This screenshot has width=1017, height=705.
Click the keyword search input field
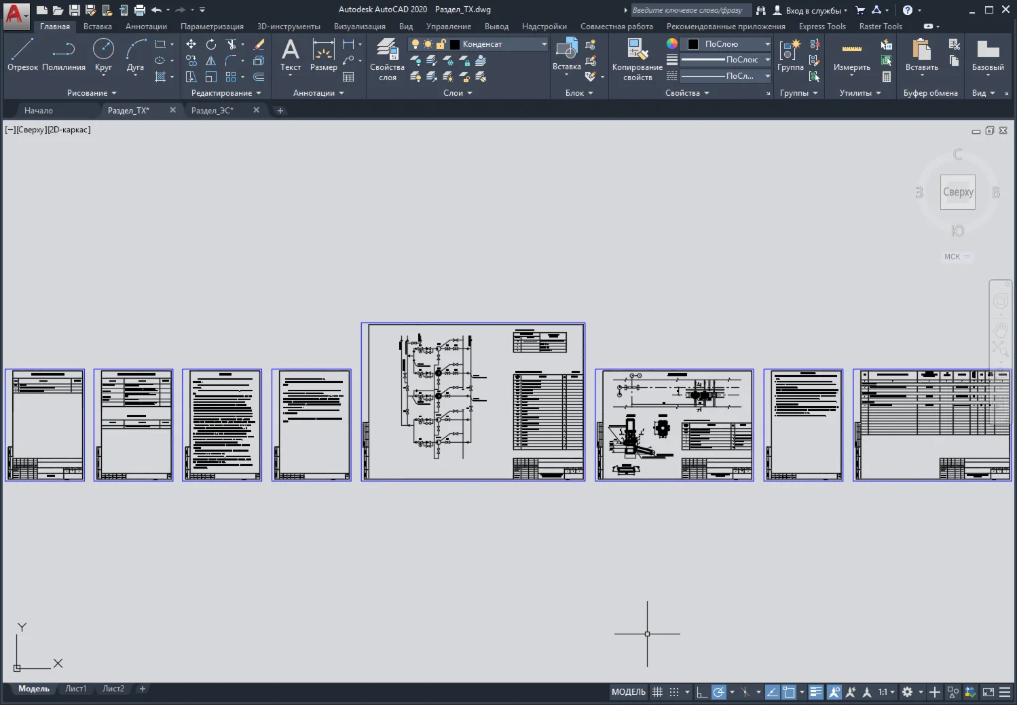tap(691, 10)
